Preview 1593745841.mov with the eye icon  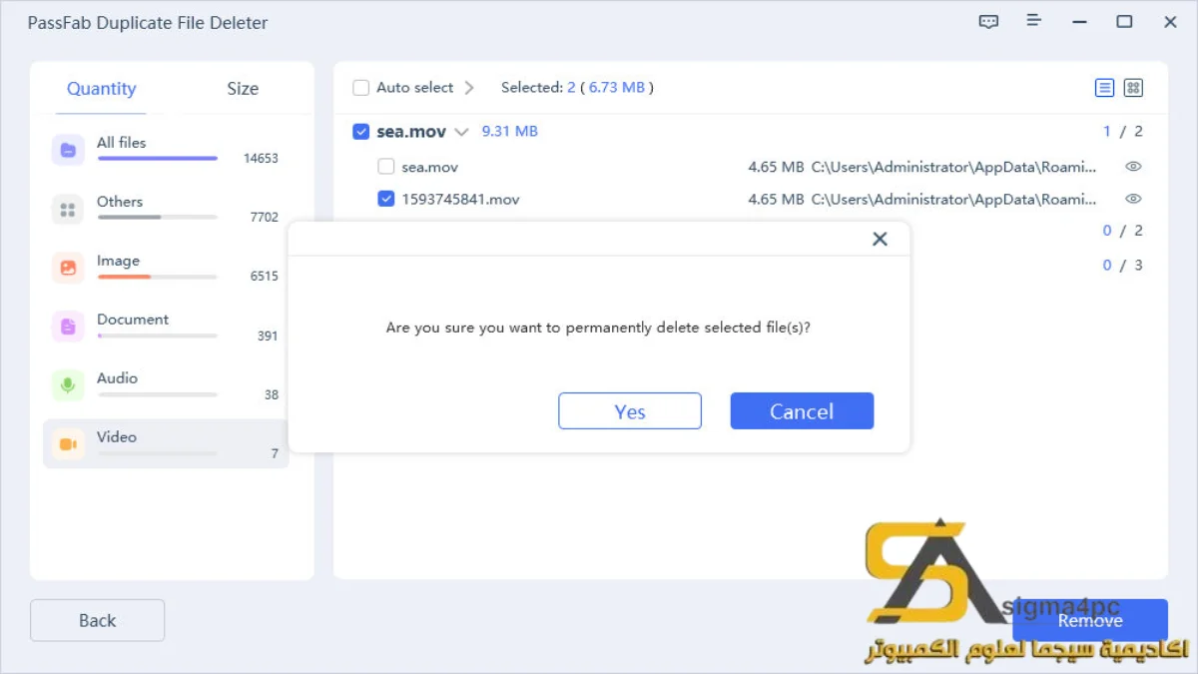(x=1133, y=199)
